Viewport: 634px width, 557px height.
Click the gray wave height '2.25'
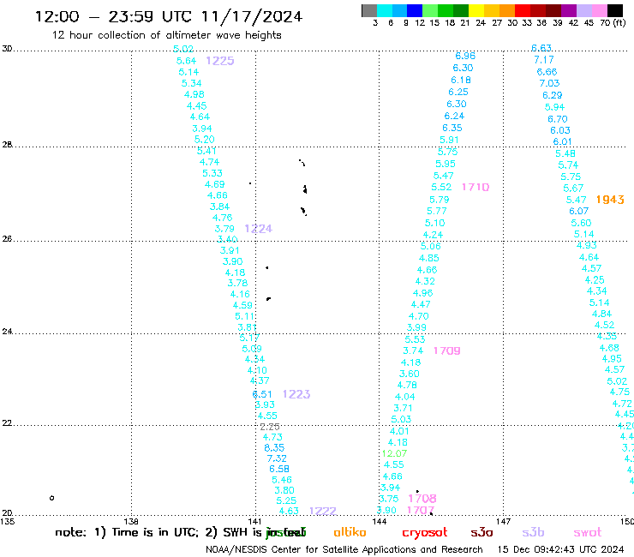click(x=270, y=427)
